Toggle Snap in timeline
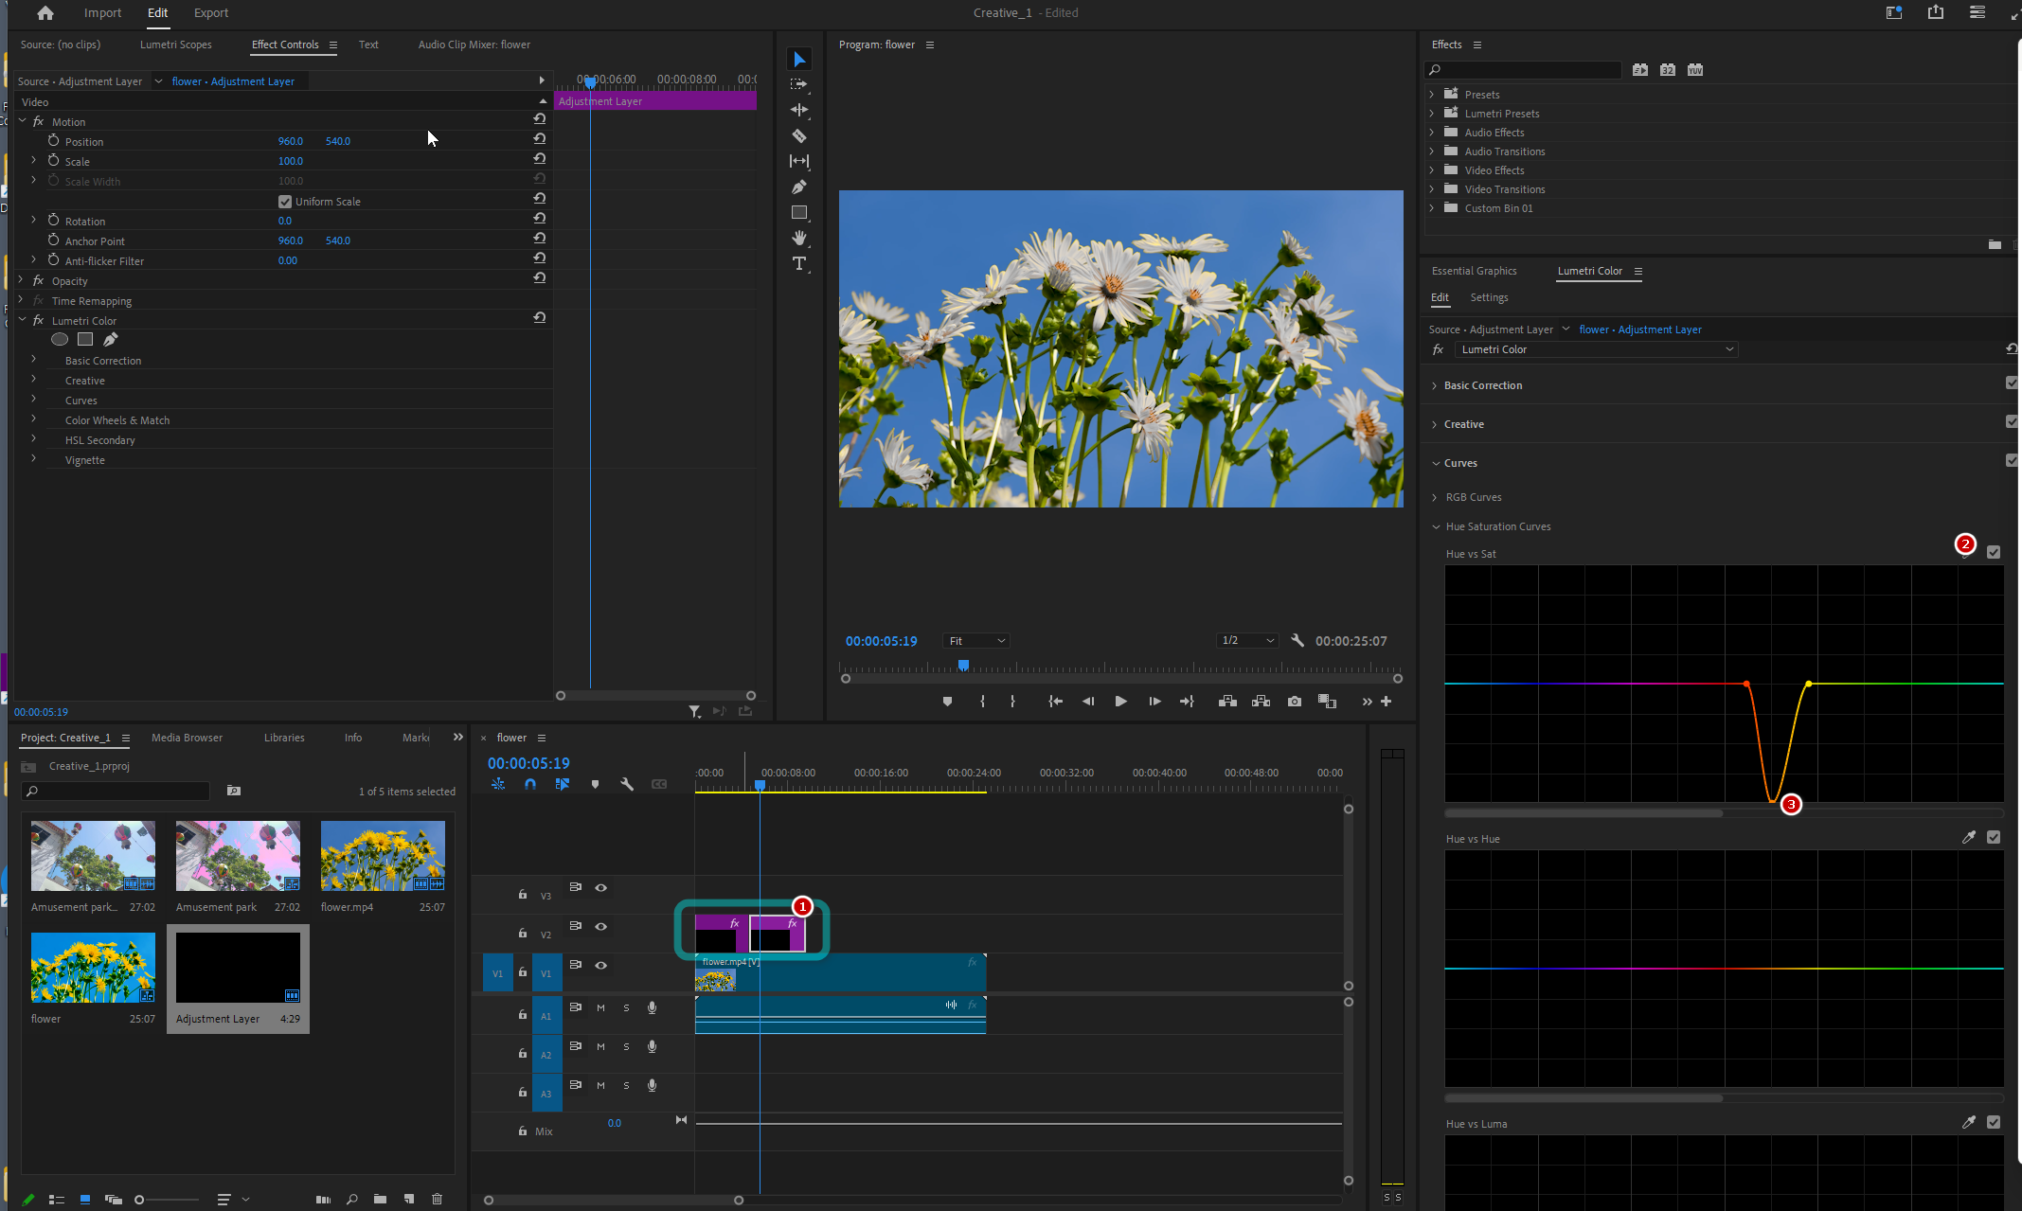 click(x=530, y=784)
